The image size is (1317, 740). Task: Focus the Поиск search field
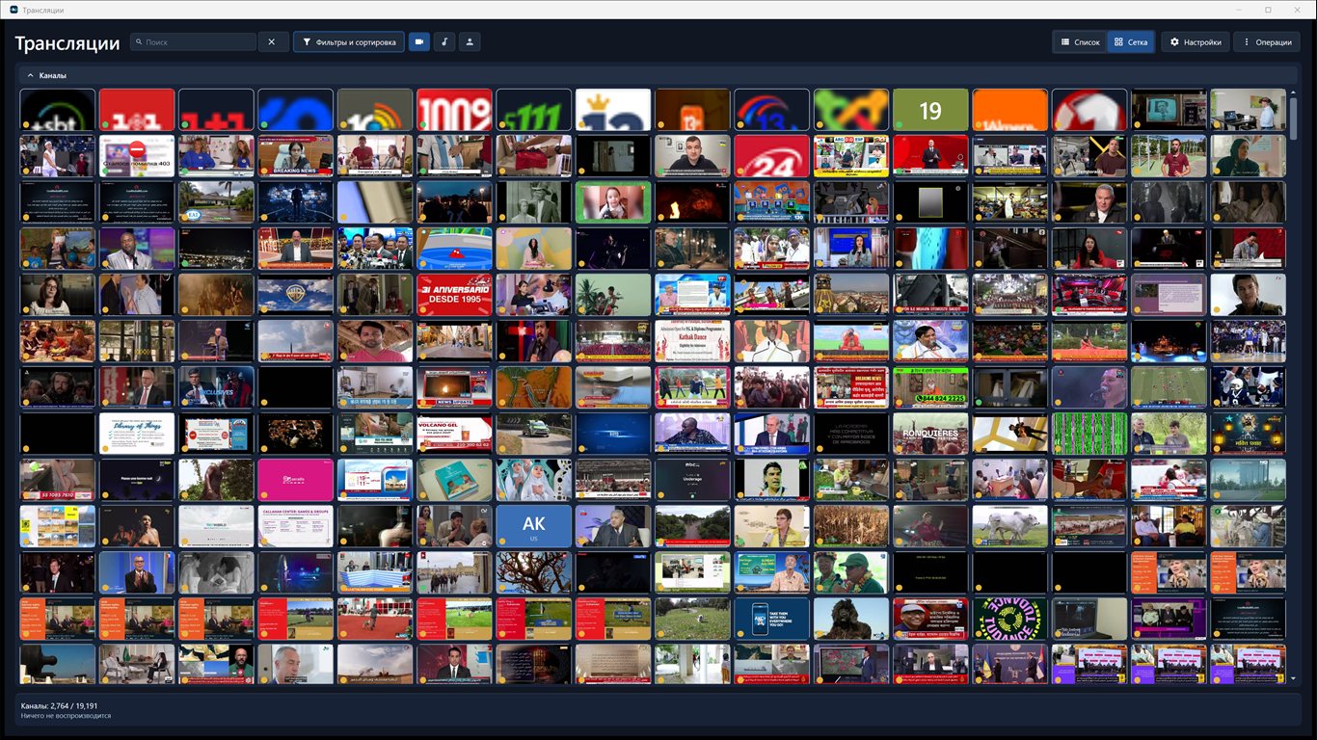(x=193, y=42)
